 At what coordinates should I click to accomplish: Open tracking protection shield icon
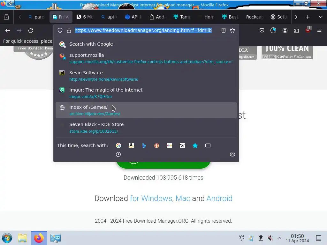(x=60, y=30)
